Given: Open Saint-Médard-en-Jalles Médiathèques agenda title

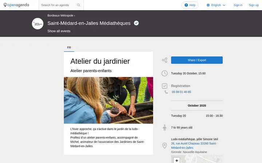Looking at the screenshot, I should [89, 23].
